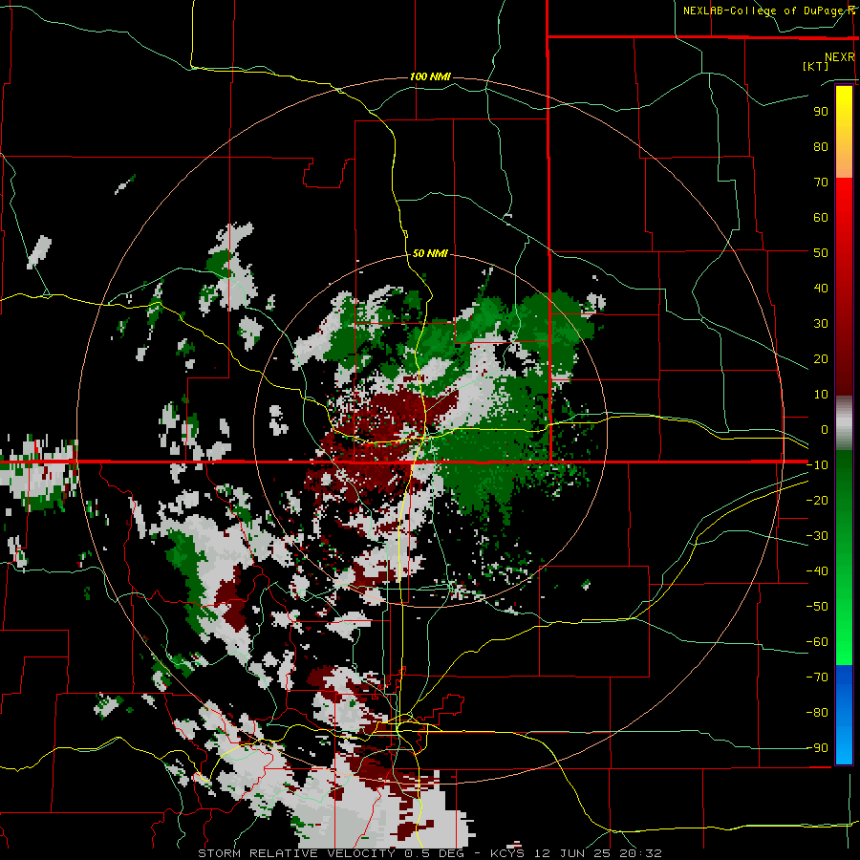The height and width of the screenshot is (860, 860).
Task: Select the positive 60 scale value
Action: [x=821, y=218]
